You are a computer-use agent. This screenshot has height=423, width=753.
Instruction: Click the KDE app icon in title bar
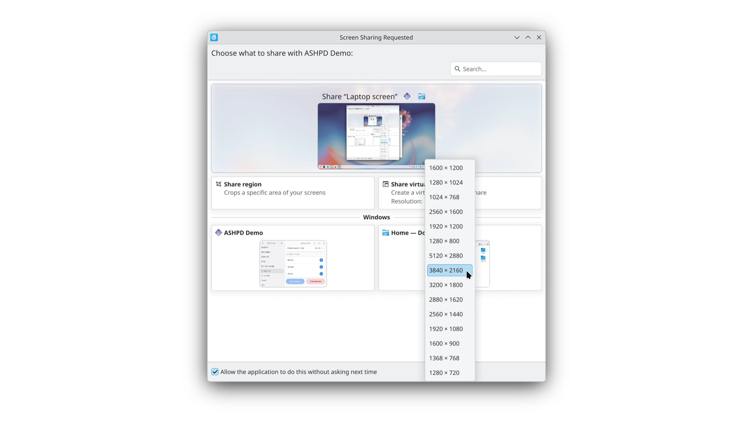pyautogui.click(x=214, y=37)
